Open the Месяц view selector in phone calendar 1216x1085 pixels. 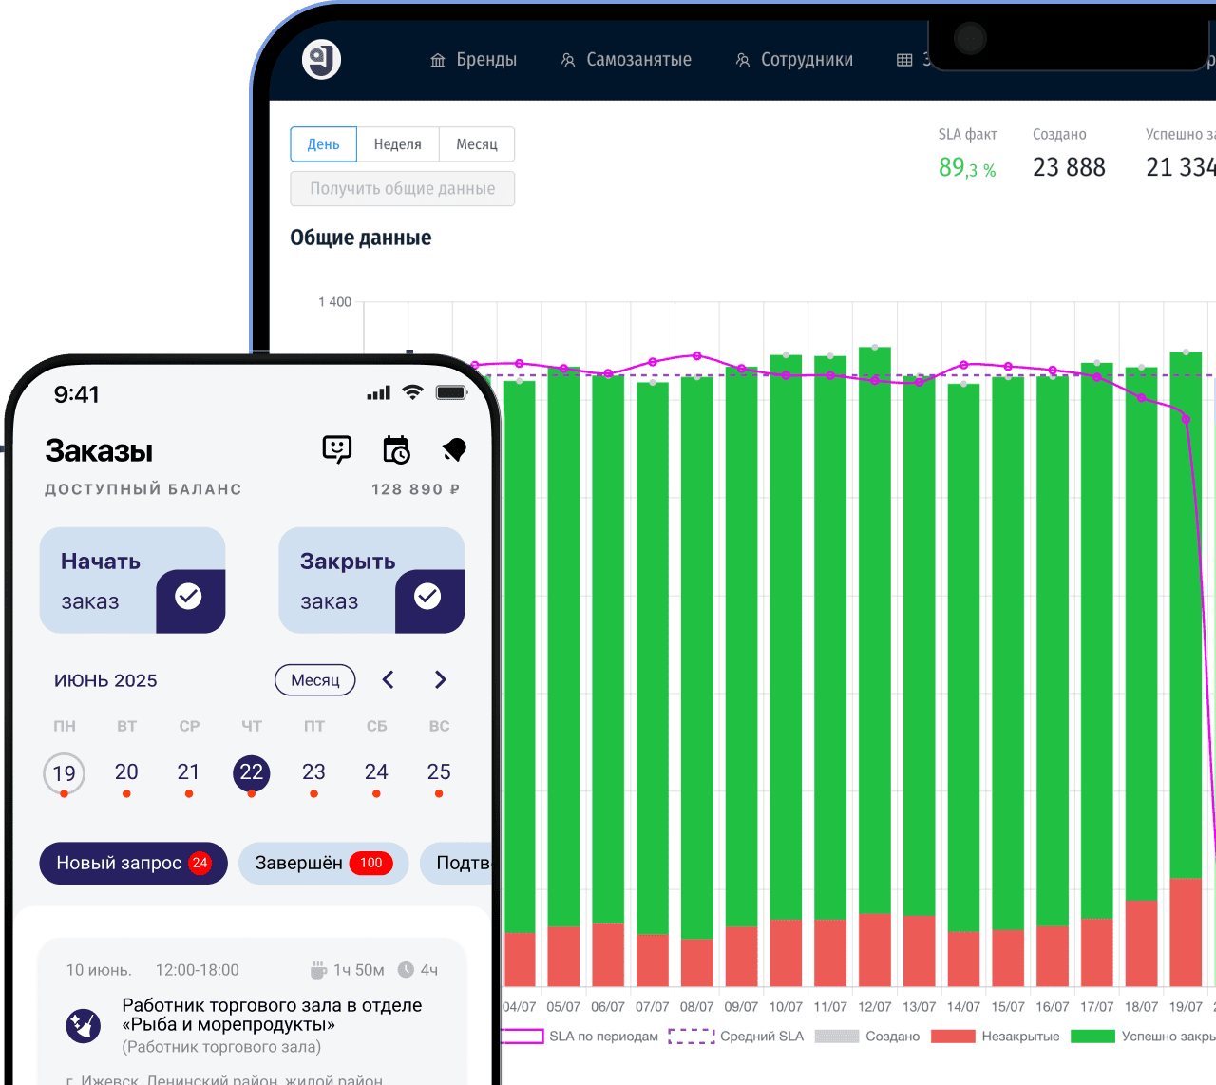pyautogui.click(x=315, y=680)
